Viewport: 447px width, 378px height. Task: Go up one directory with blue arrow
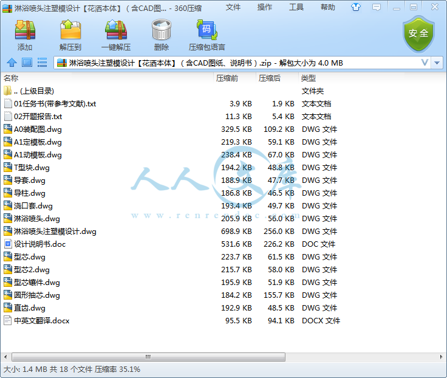(x=12, y=63)
